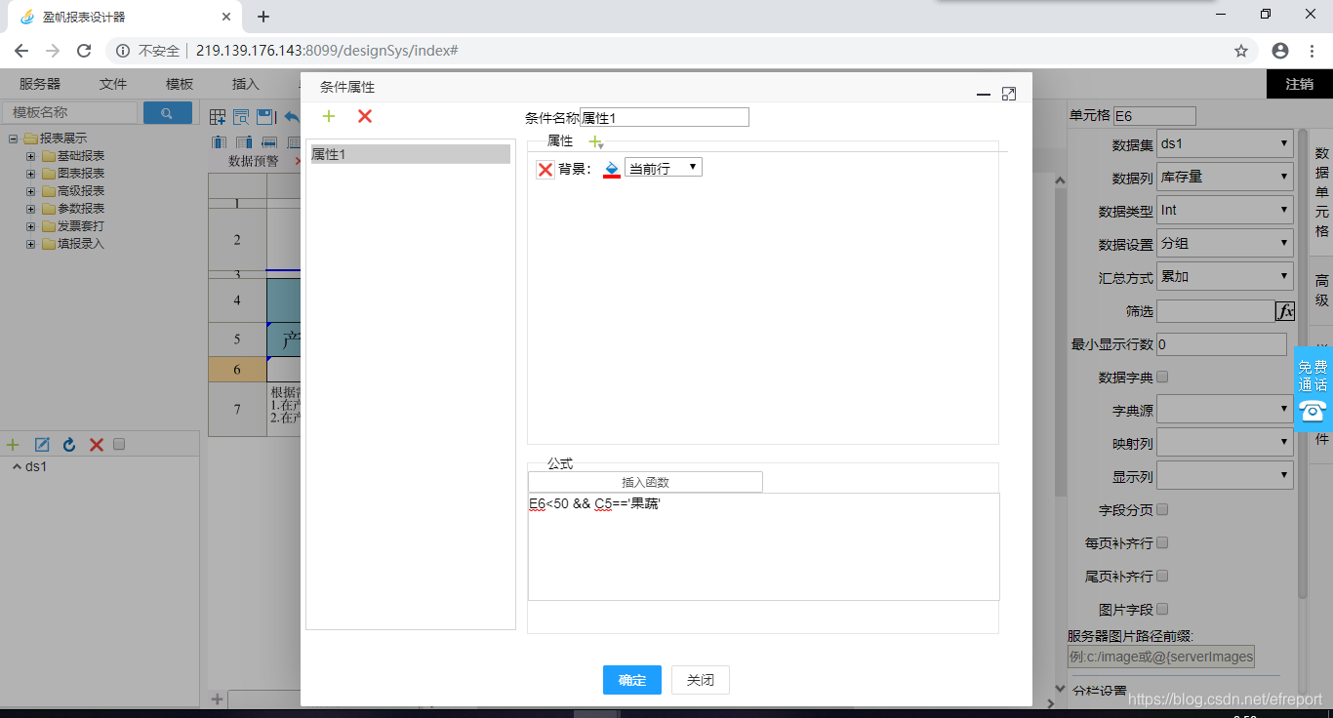1333x718 pixels.
Task: Click the preview report toolbar icon
Action: pos(241,117)
